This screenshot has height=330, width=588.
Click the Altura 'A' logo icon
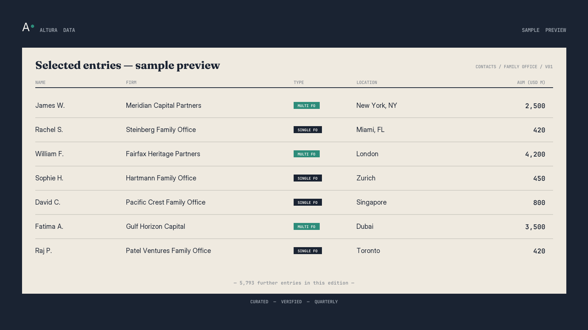pyautogui.click(x=28, y=27)
